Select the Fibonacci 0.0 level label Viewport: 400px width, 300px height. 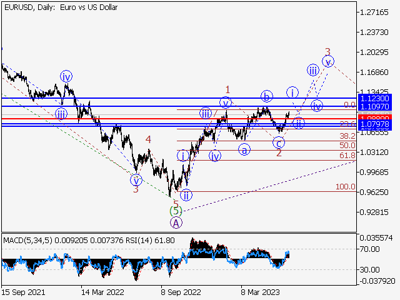(x=349, y=104)
